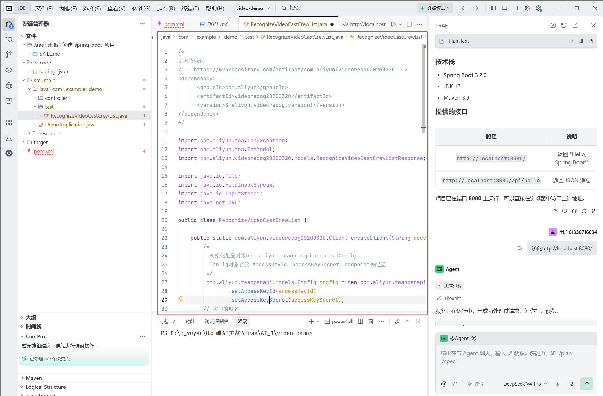Pop out the TRAE panel window

[x=575, y=25]
